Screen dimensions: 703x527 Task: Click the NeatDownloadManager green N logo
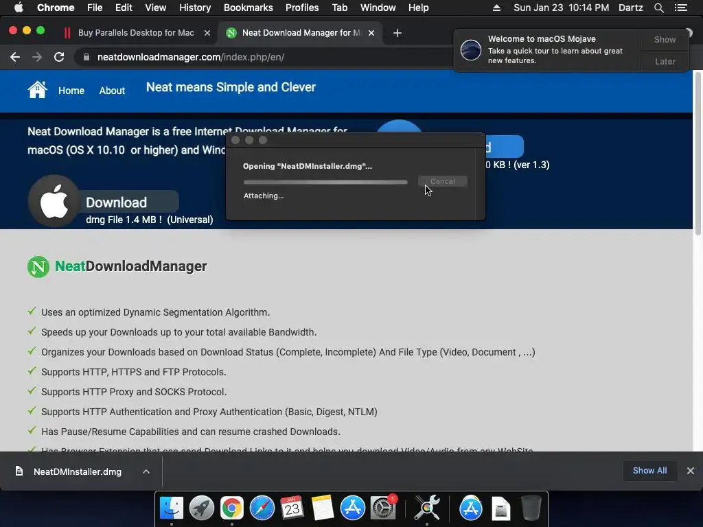point(38,267)
